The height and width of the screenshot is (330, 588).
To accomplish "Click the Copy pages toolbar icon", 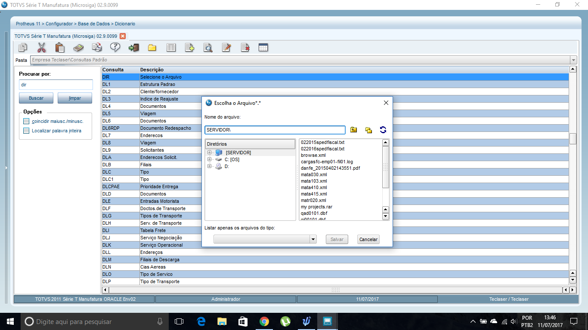I will click(x=23, y=47).
